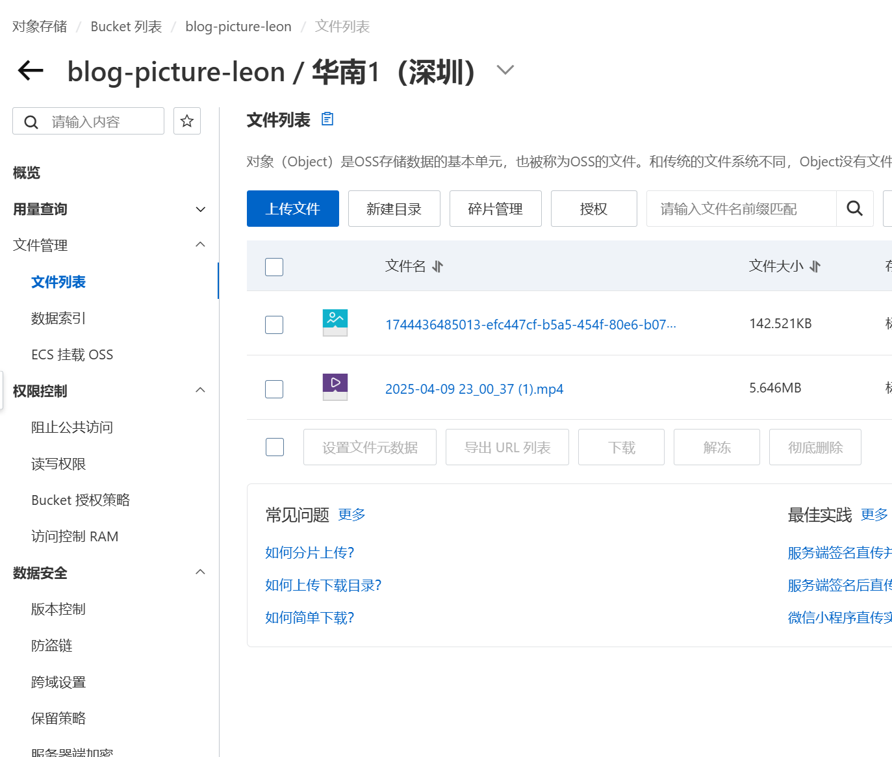Collapse the 文件管理 sidebar section
This screenshot has height=757, width=892.
201,244
